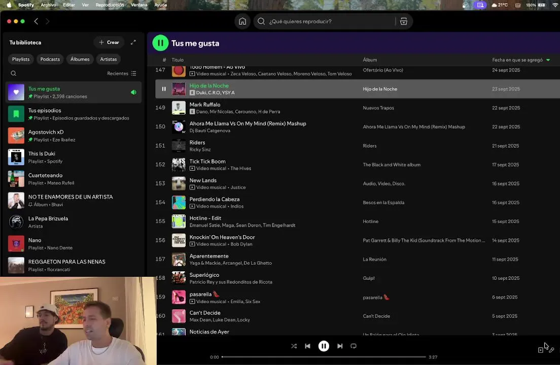
Task: Open Tus me gusta in library
Action: (x=73, y=92)
